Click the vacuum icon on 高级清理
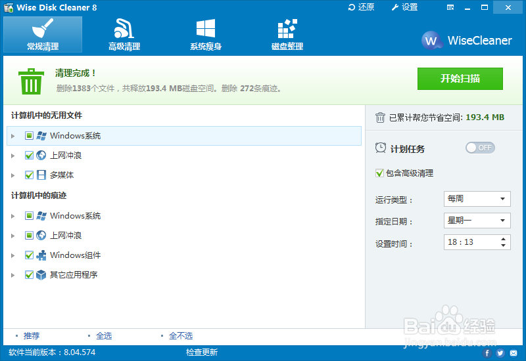The image size is (526, 361). tap(124, 28)
